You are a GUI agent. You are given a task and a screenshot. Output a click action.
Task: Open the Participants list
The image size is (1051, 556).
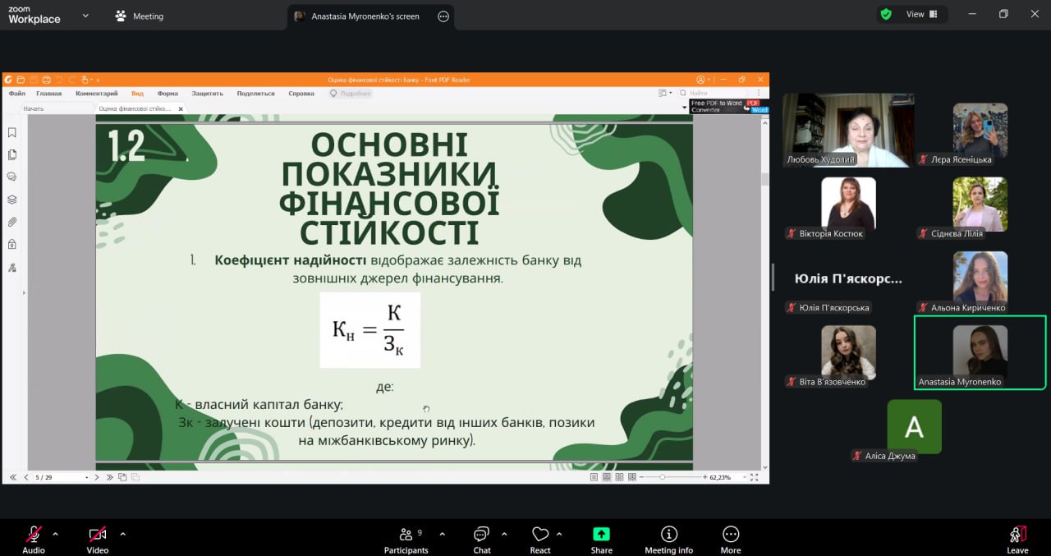(x=406, y=539)
